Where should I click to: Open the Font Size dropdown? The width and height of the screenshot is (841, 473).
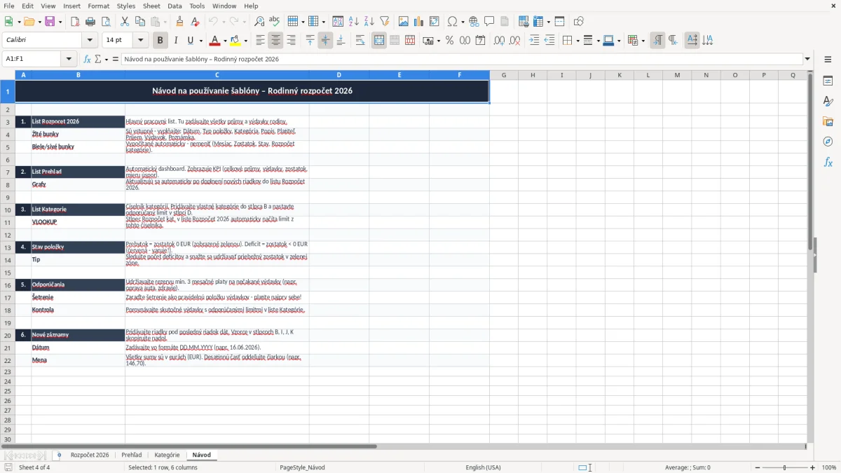(x=141, y=41)
